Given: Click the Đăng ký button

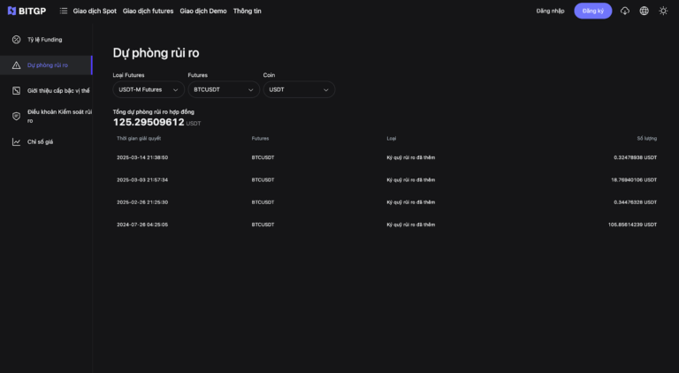Looking at the screenshot, I should [592, 11].
